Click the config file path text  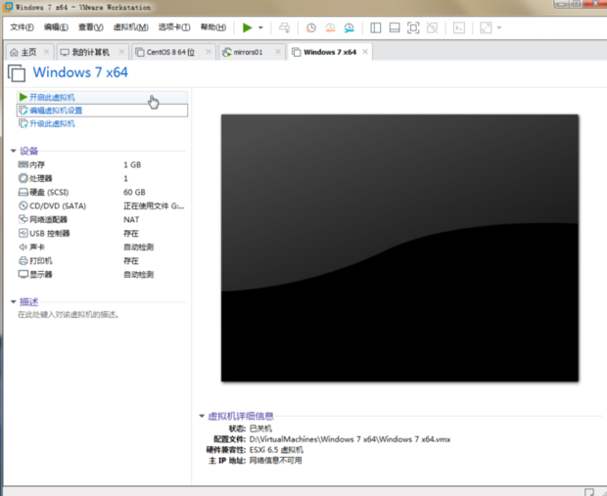coord(350,439)
